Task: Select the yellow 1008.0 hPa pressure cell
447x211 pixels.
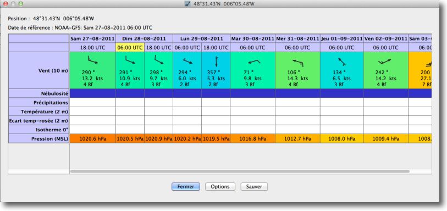Action: (x=342, y=138)
